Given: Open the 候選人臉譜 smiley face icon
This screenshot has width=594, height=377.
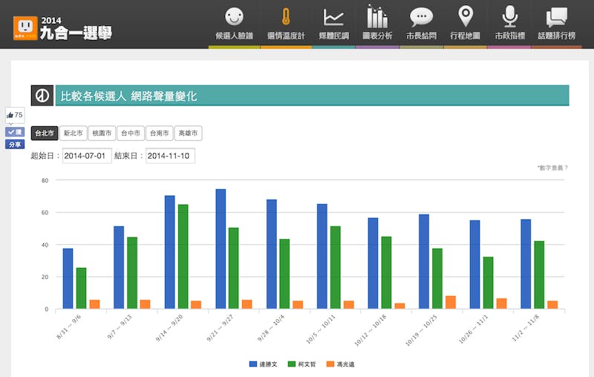Looking at the screenshot, I should [x=234, y=16].
